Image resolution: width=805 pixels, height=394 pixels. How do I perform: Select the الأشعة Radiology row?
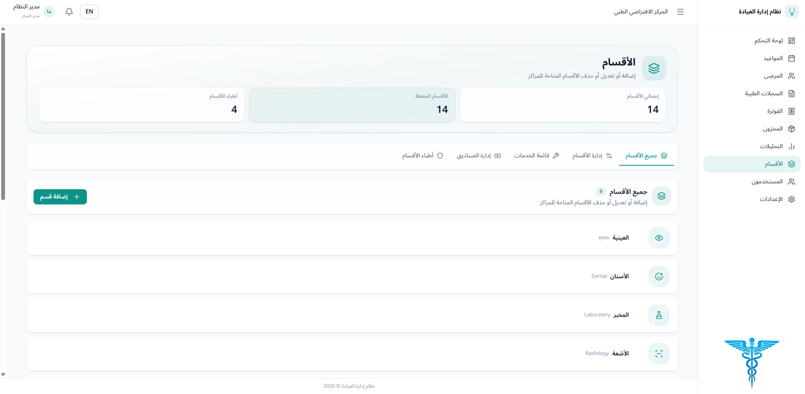352,354
